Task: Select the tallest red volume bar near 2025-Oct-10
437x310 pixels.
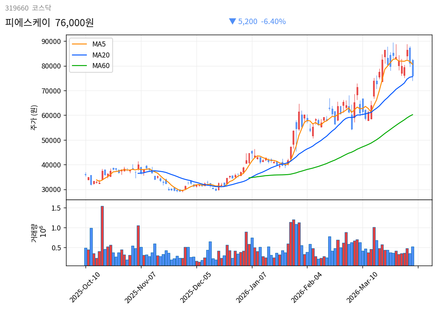Action: click(x=102, y=235)
